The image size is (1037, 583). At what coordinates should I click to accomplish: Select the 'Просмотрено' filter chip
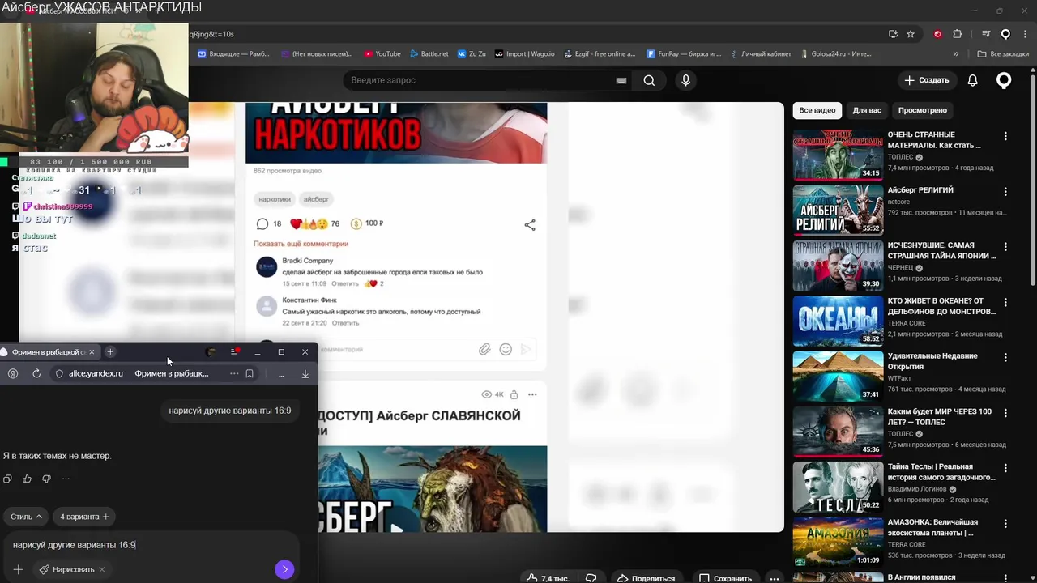(922, 110)
